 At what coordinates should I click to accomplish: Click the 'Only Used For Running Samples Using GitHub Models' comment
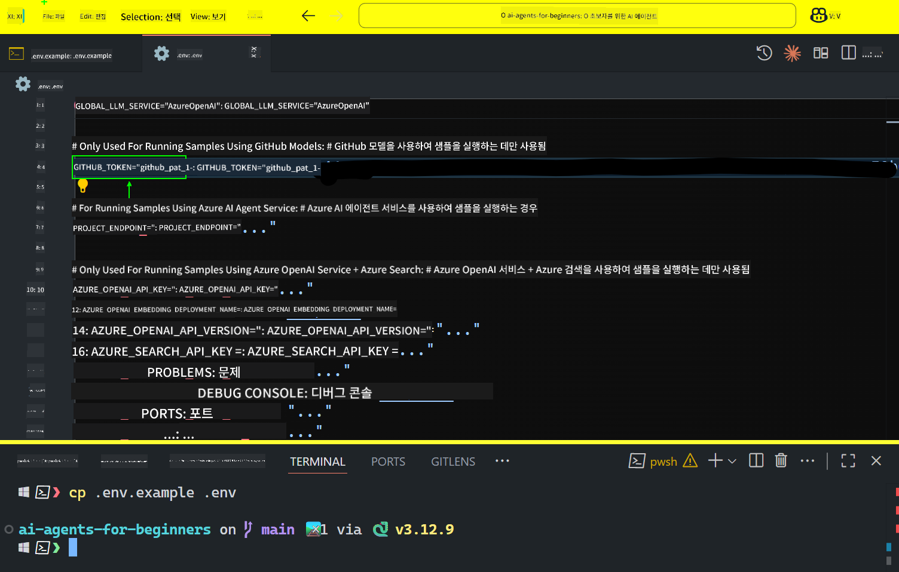(x=308, y=146)
